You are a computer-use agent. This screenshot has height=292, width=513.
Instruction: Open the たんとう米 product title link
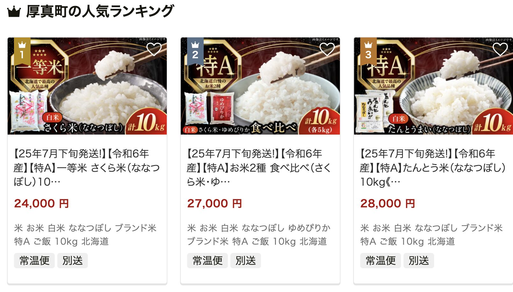pyautogui.click(x=433, y=168)
